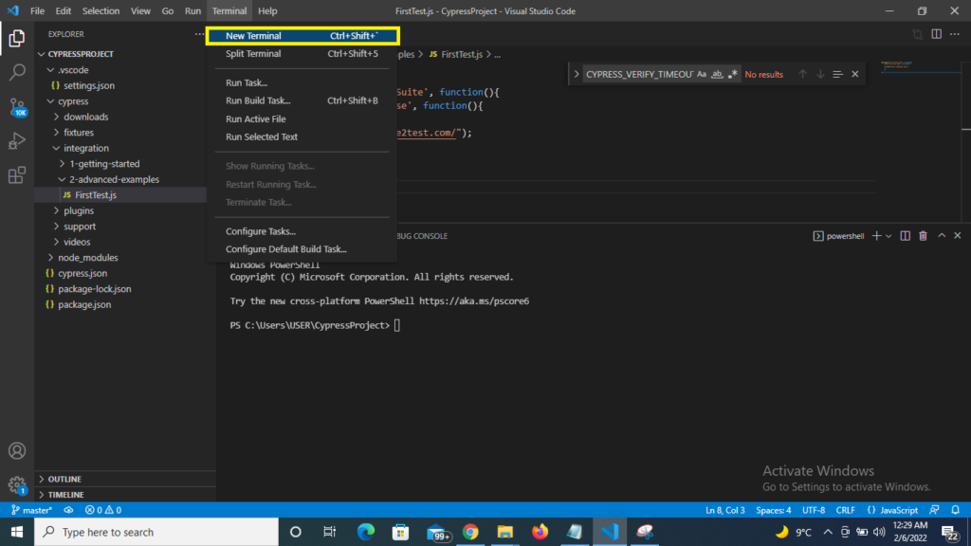Open the Search view in activity bar

(17, 72)
